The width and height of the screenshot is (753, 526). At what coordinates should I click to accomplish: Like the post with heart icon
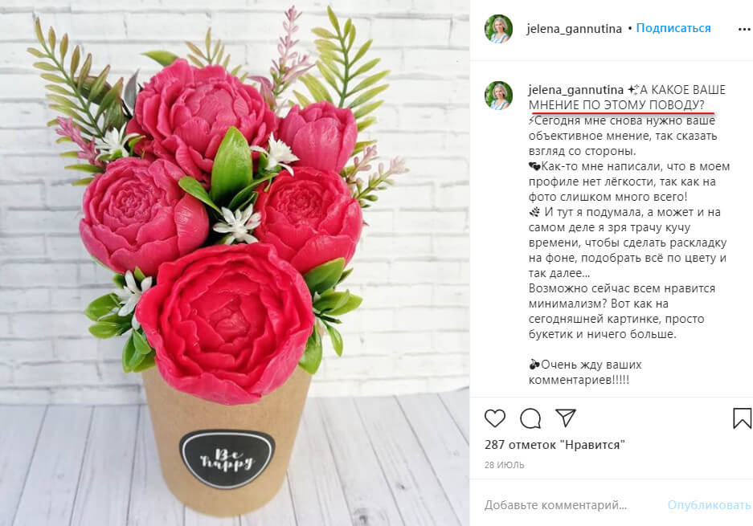[x=495, y=418]
